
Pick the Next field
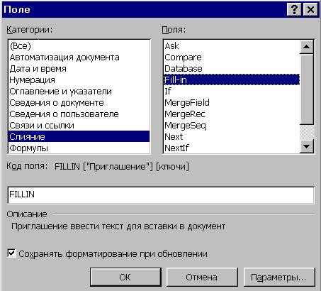pyautogui.click(x=232, y=137)
